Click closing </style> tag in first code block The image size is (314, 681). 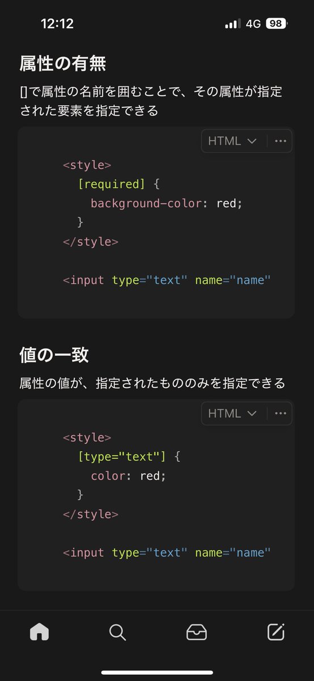pyautogui.click(x=91, y=241)
